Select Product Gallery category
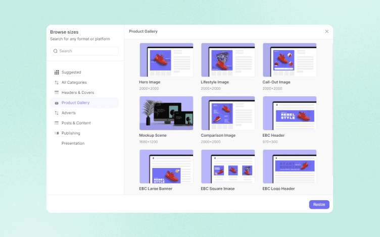 pos(84,102)
